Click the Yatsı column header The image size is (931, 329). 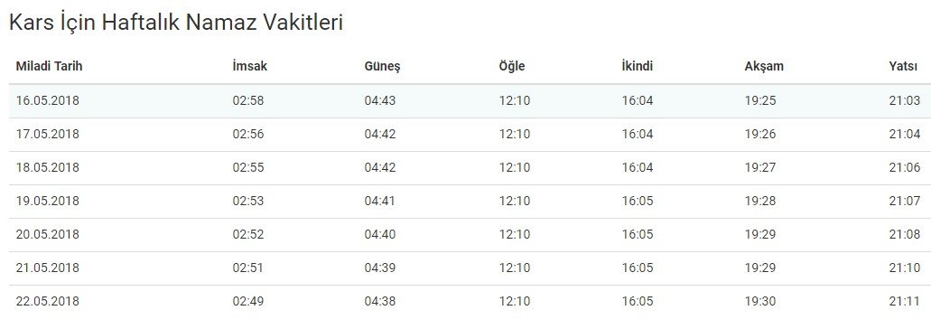click(903, 66)
